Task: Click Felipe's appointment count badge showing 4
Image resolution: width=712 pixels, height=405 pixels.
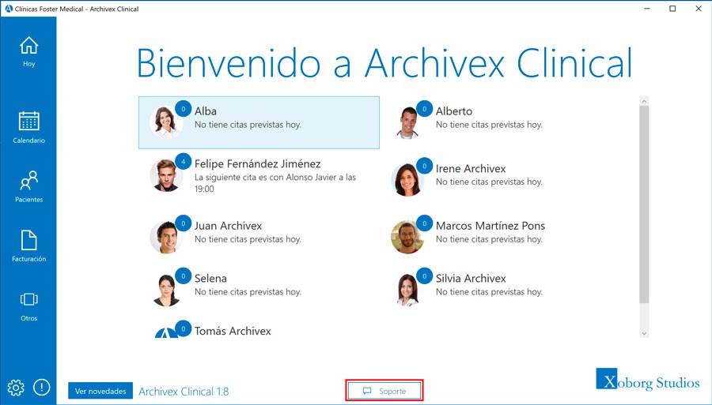Action: point(184,161)
